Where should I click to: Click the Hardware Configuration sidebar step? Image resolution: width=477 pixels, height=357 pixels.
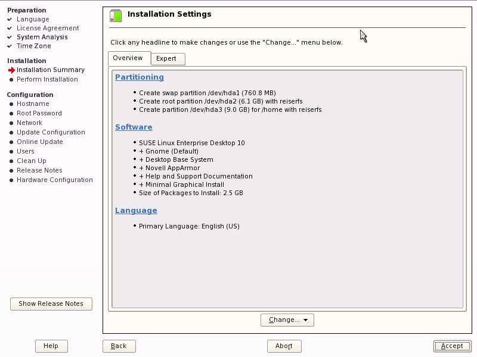pos(55,180)
